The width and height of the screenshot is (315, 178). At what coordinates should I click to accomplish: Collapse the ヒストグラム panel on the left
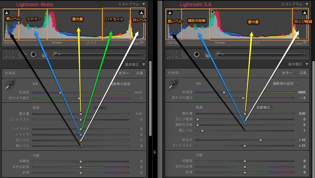click(x=143, y=4)
